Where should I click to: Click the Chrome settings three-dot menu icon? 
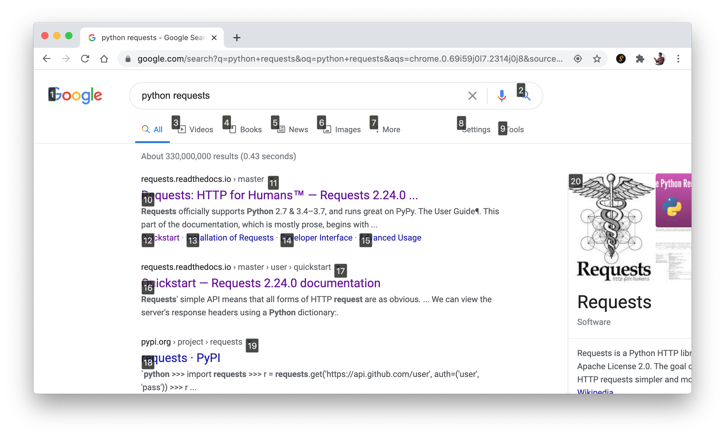(x=678, y=58)
